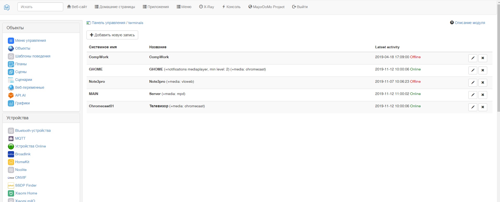Click the SSDP Finder icon

coord(11,185)
